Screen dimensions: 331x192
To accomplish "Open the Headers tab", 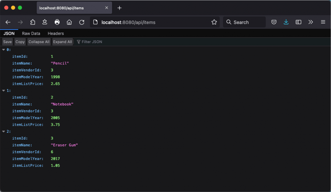I will [x=56, y=34].
